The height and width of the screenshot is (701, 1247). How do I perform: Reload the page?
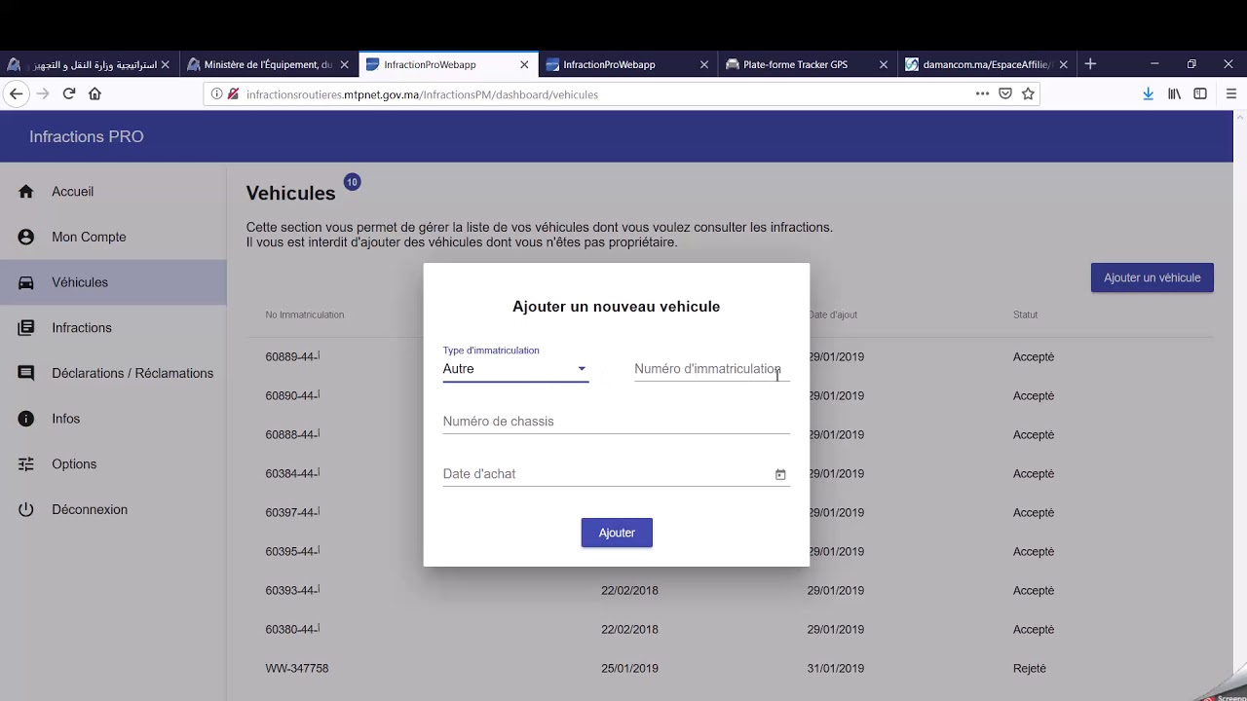[x=69, y=93]
